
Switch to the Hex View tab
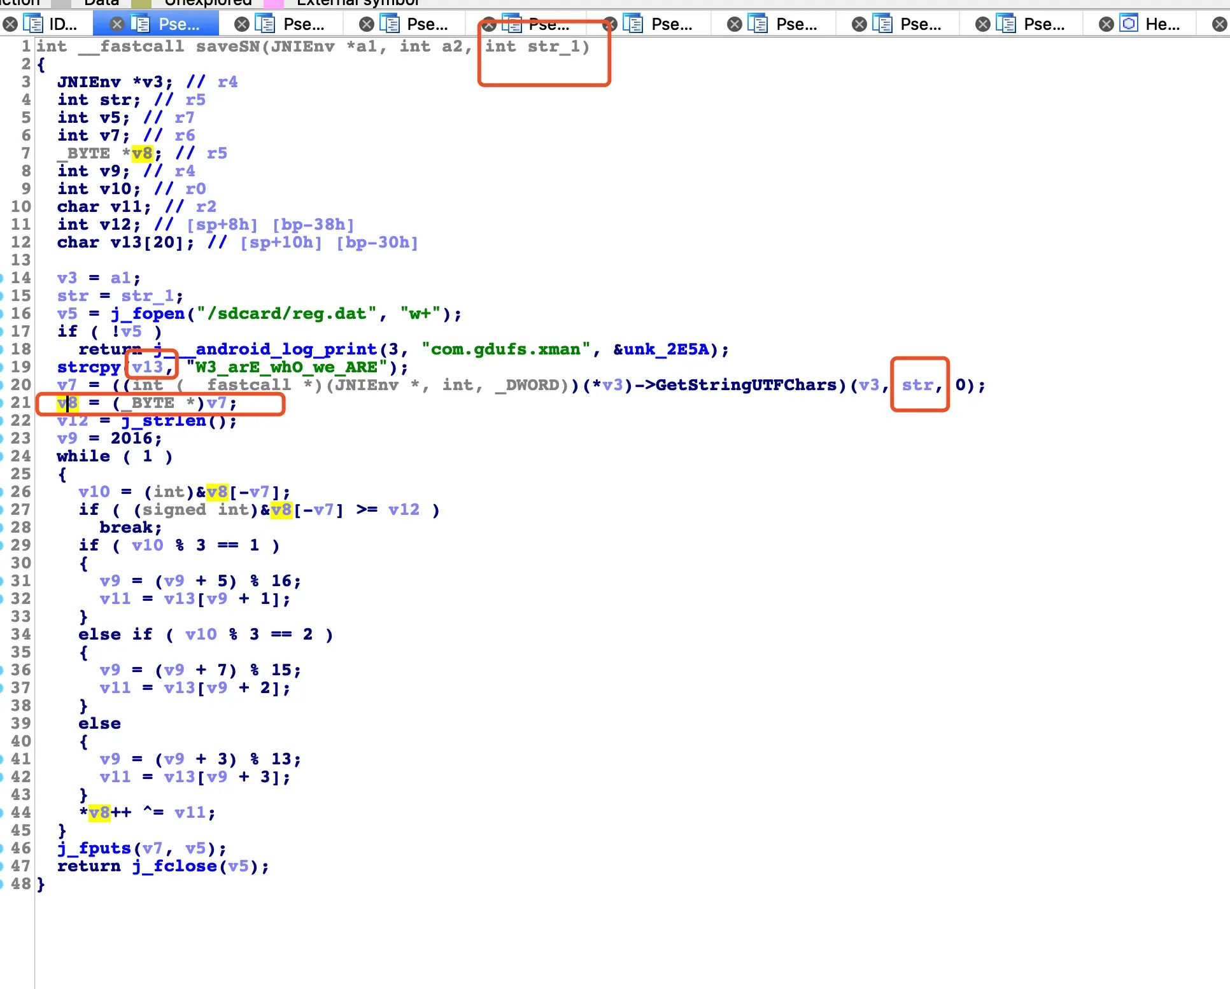pyautogui.click(x=1162, y=25)
